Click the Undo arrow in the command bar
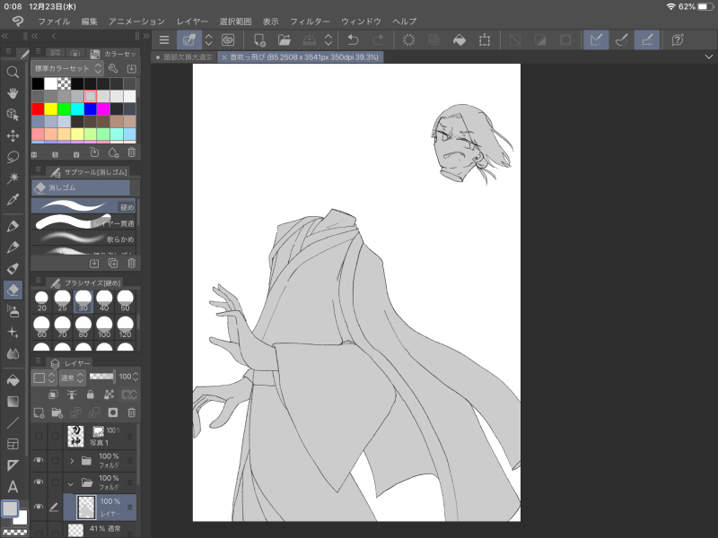The width and height of the screenshot is (718, 538). 353,39
